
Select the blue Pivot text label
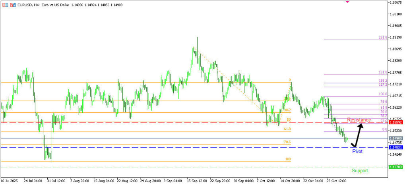(357, 152)
